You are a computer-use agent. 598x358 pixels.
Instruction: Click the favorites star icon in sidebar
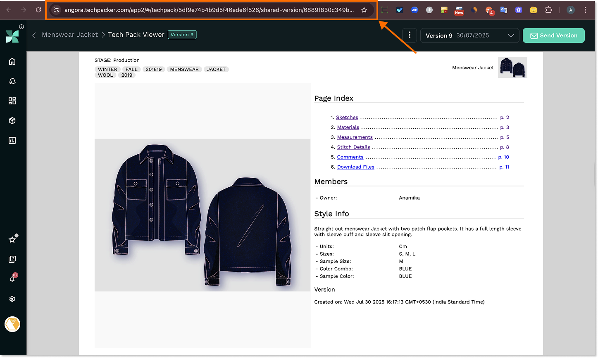[x=12, y=240]
